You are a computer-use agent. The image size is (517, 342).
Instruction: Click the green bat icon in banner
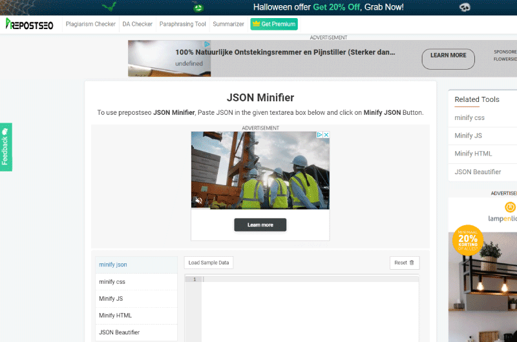pyautogui.click(x=109, y=6)
